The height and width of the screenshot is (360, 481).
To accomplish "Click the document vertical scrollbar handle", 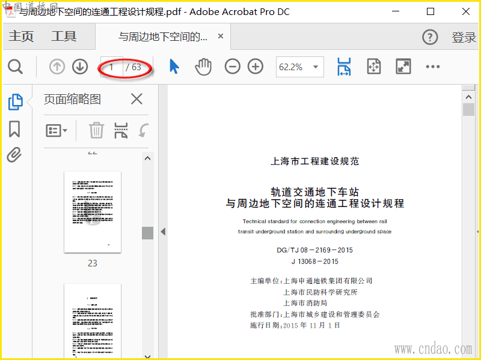I will point(468,110).
